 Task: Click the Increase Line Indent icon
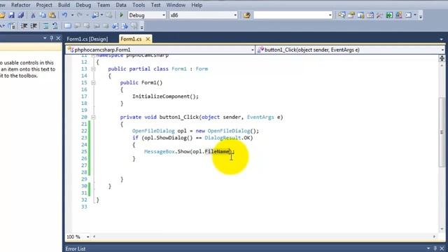34,26
